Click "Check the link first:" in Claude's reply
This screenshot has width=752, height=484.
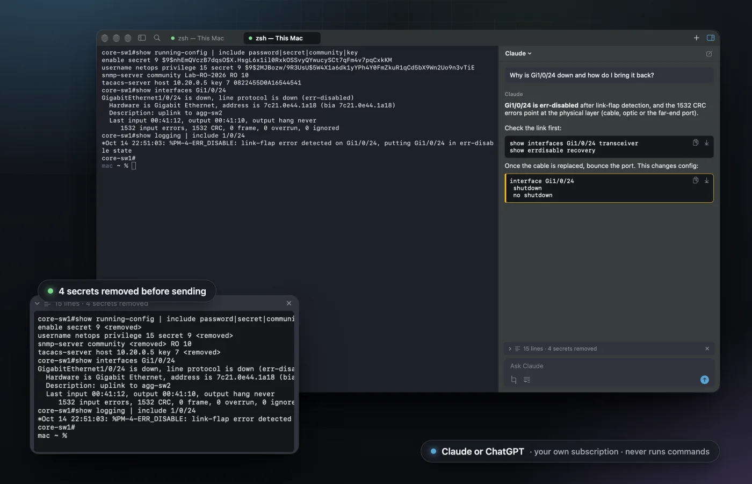(533, 128)
